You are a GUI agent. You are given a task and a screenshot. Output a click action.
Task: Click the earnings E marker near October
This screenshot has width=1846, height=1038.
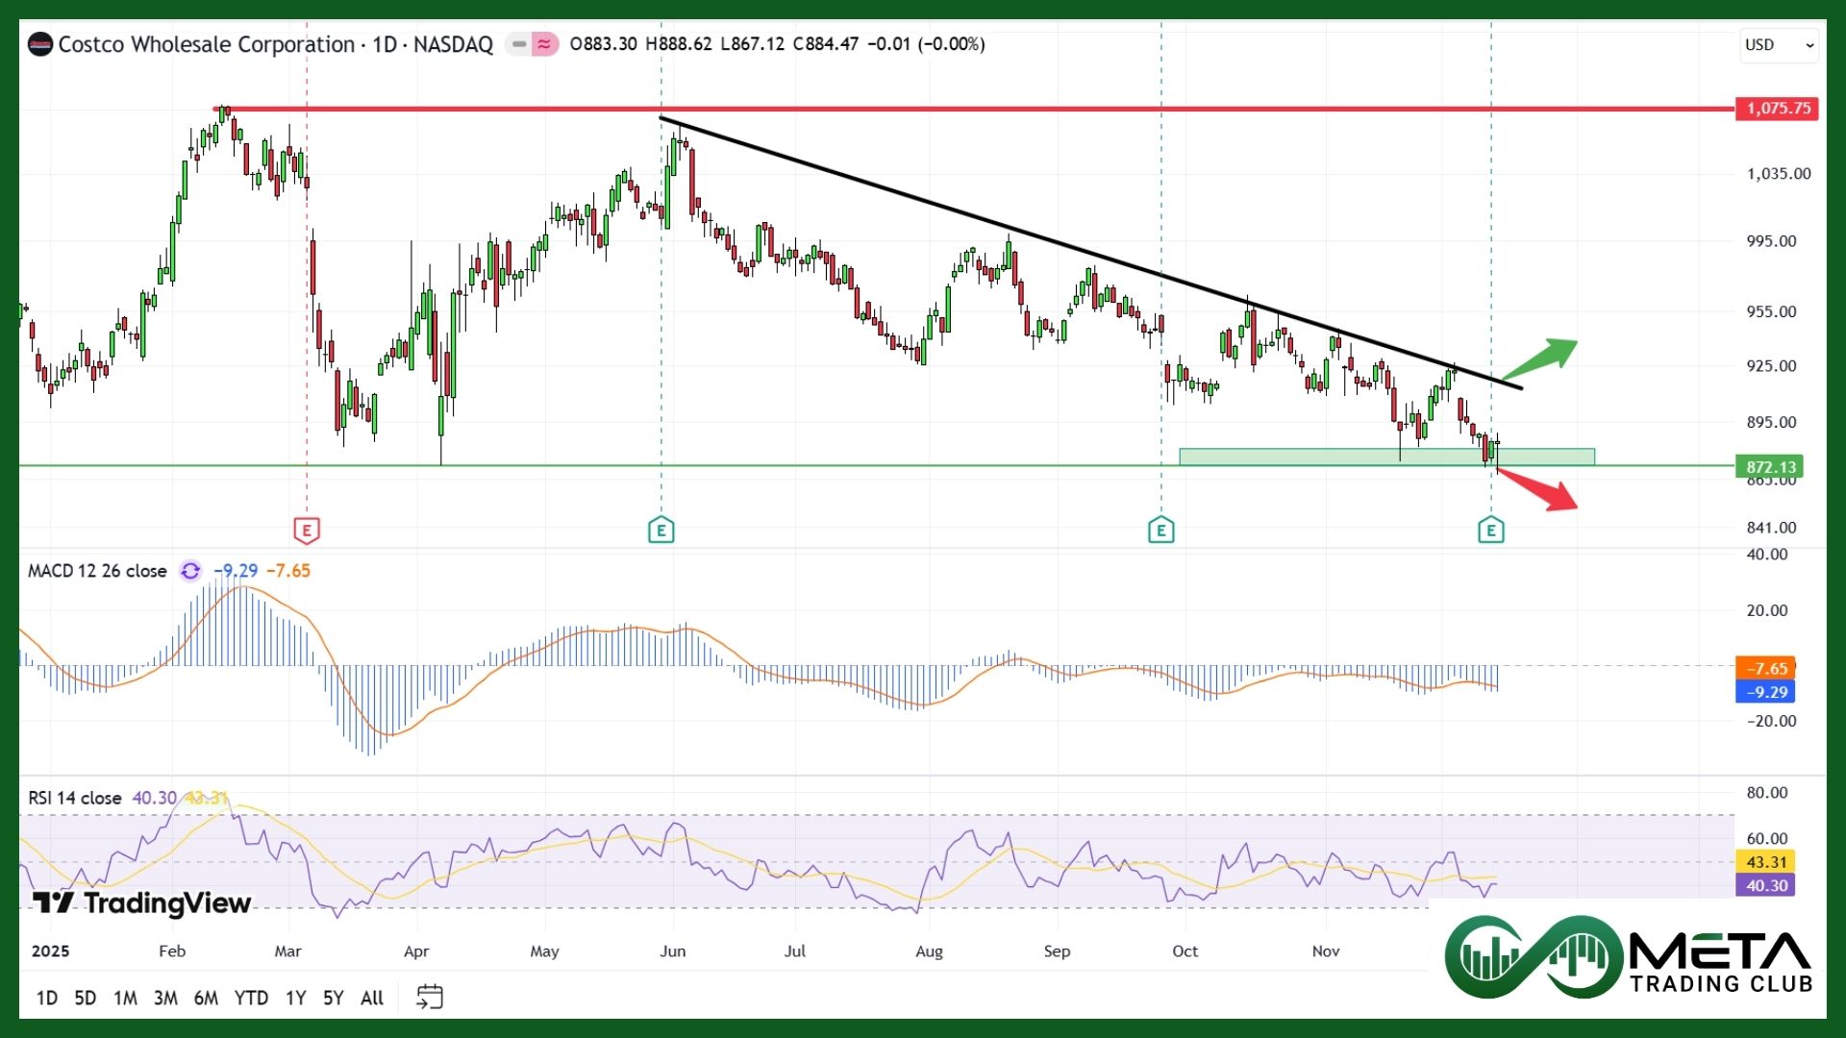1160,530
